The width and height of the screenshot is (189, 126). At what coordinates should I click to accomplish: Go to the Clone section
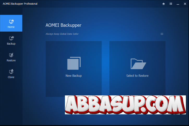11,74
